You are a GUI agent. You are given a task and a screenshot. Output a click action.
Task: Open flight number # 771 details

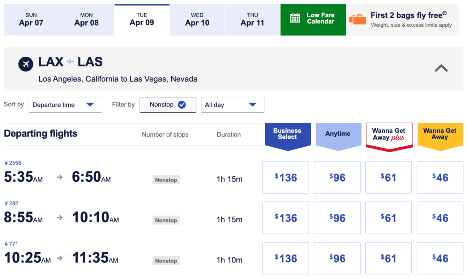coord(11,244)
